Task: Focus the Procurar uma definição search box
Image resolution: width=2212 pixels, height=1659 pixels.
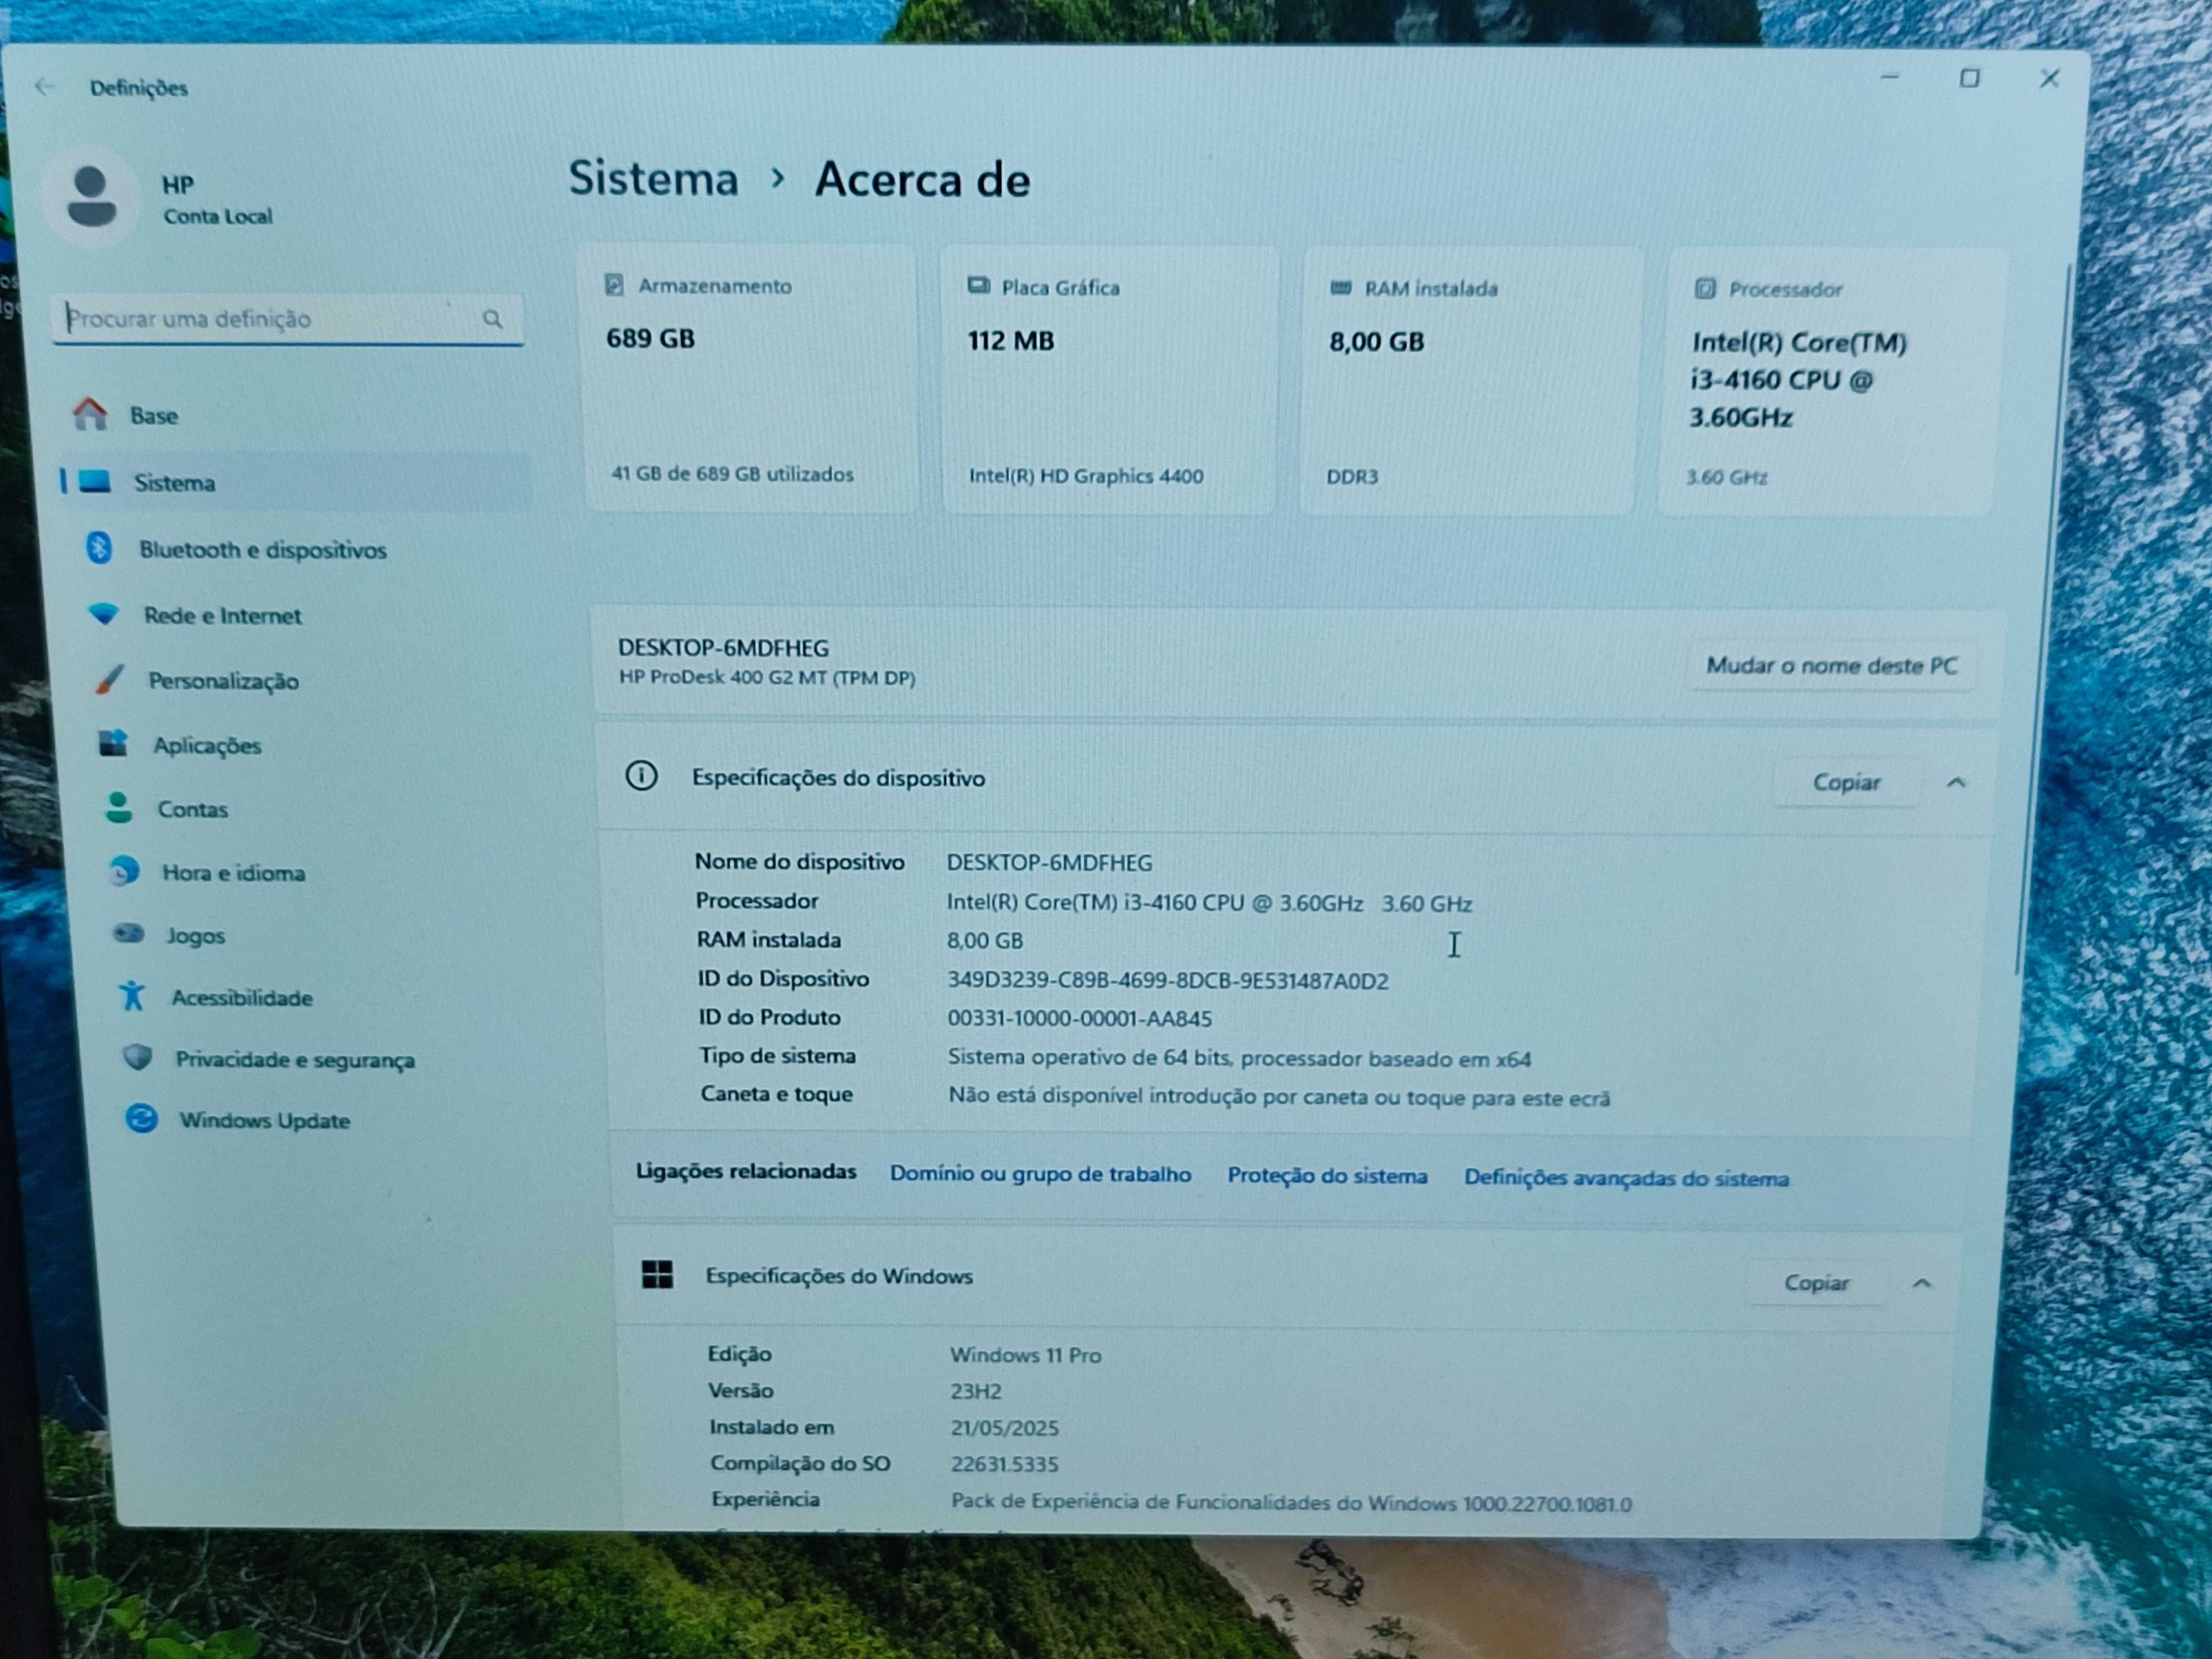Action: (x=287, y=319)
